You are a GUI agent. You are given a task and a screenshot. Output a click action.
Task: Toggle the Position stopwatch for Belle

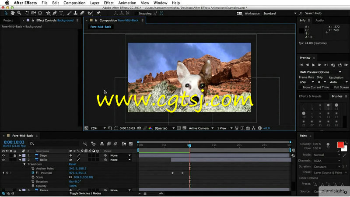tap(33, 173)
